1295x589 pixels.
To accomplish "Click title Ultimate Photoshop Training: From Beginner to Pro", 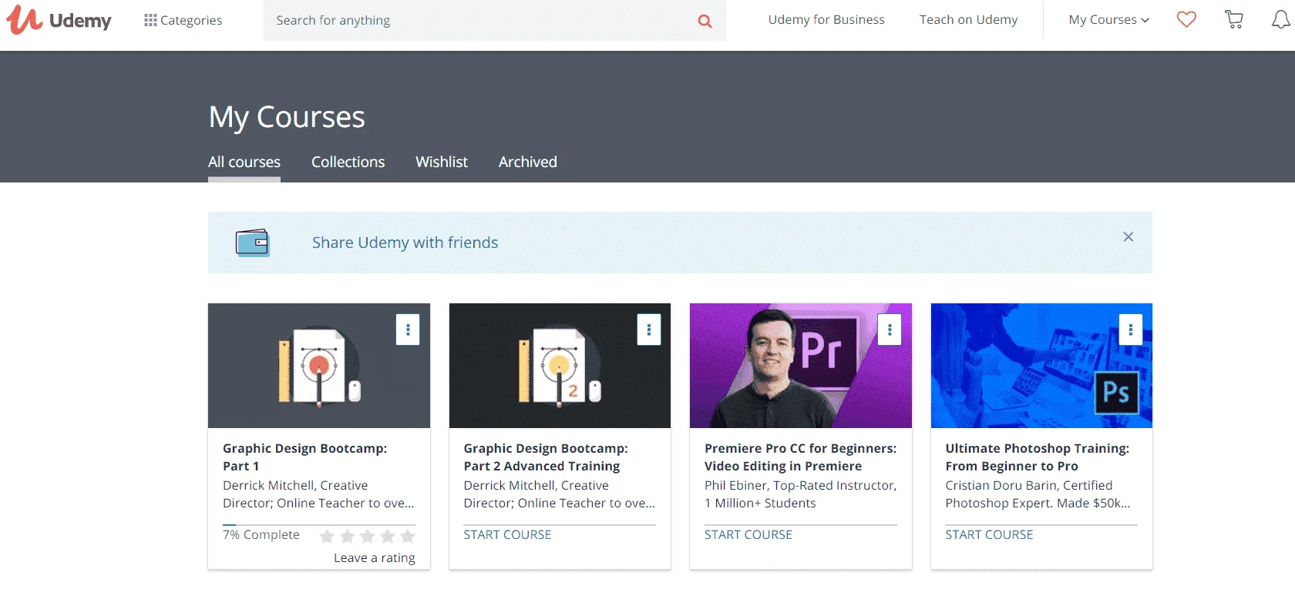I will 1037,457.
